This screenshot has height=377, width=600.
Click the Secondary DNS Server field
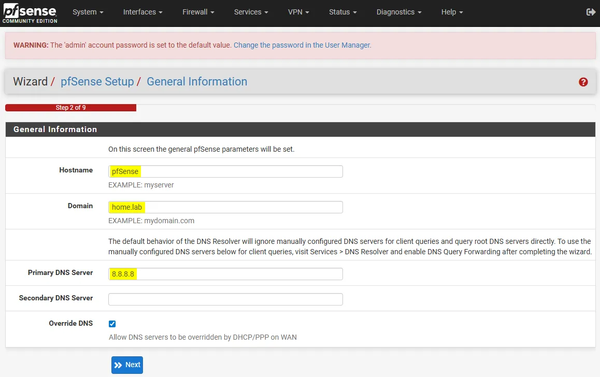[x=225, y=299]
